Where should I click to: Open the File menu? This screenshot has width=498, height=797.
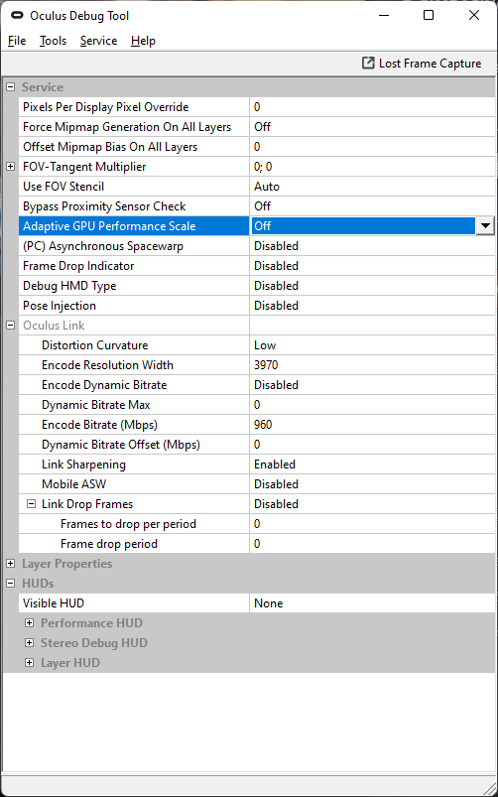click(17, 41)
